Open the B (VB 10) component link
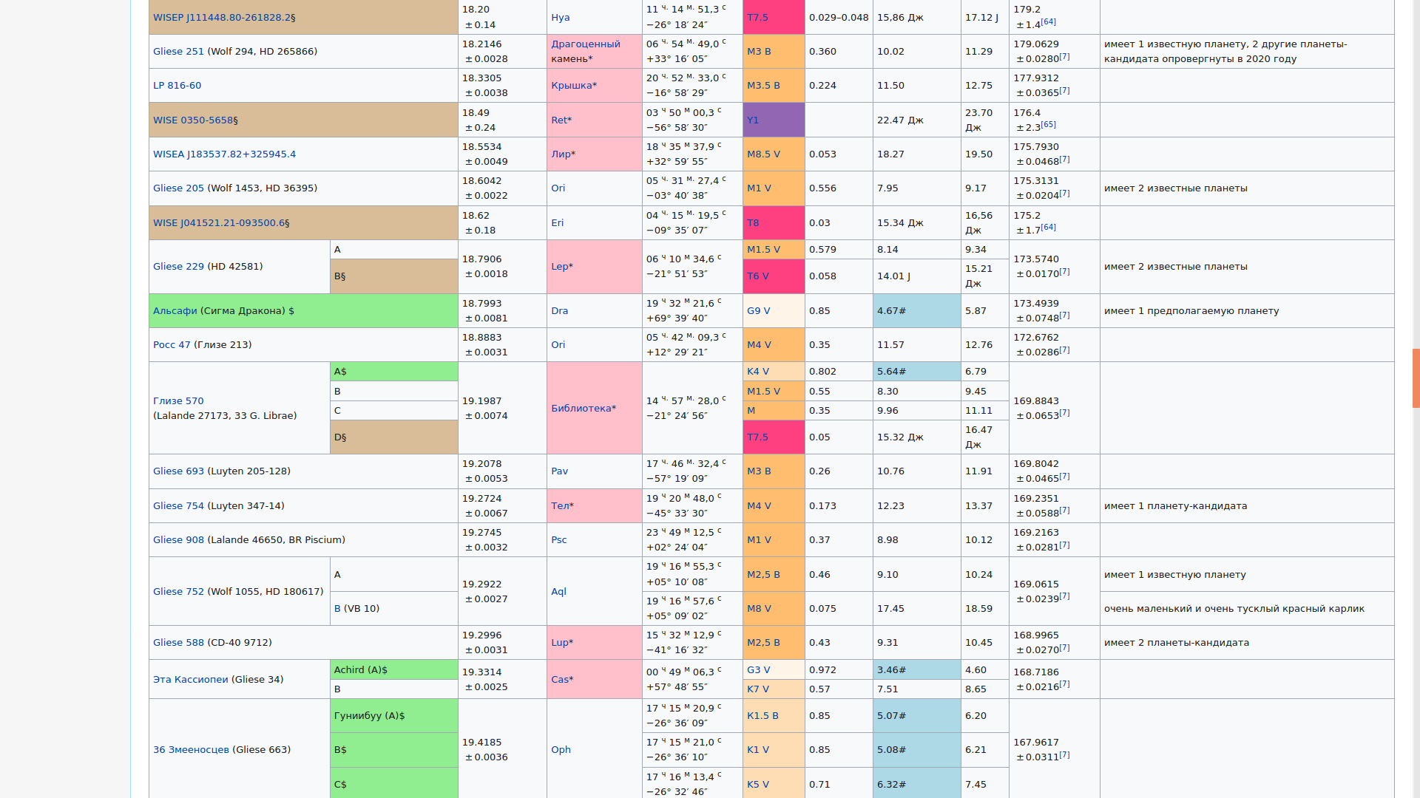The width and height of the screenshot is (1420, 798). [337, 609]
